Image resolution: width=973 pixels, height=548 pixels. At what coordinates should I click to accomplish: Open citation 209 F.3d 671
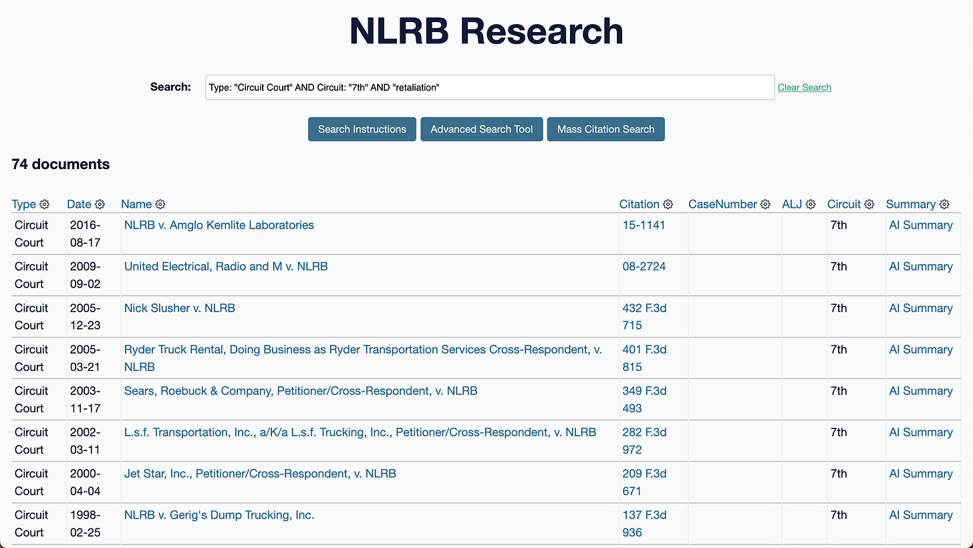645,483
